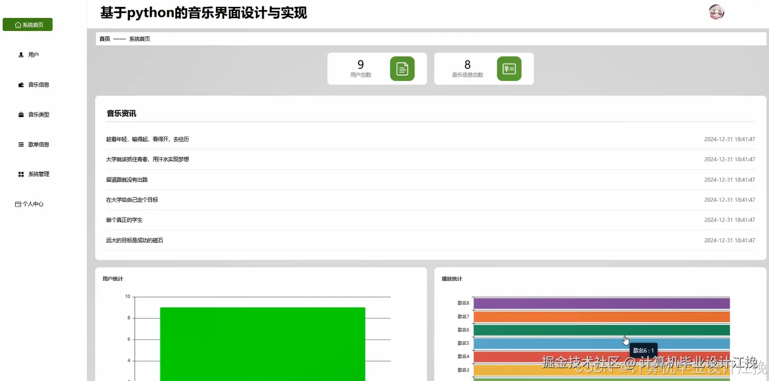Expand the 音乐信息 section
The width and height of the screenshot is (769, 381).
pos(39,84)
